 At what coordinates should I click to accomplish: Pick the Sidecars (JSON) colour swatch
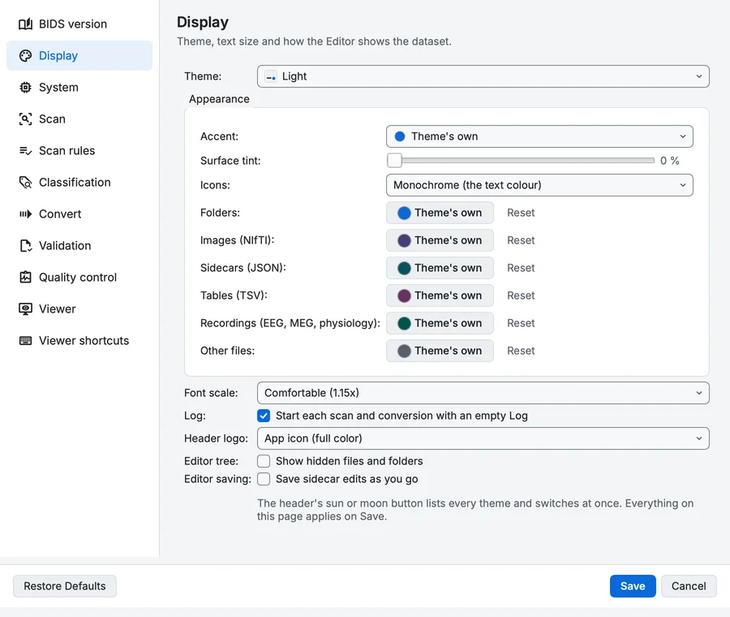[440, 268]
